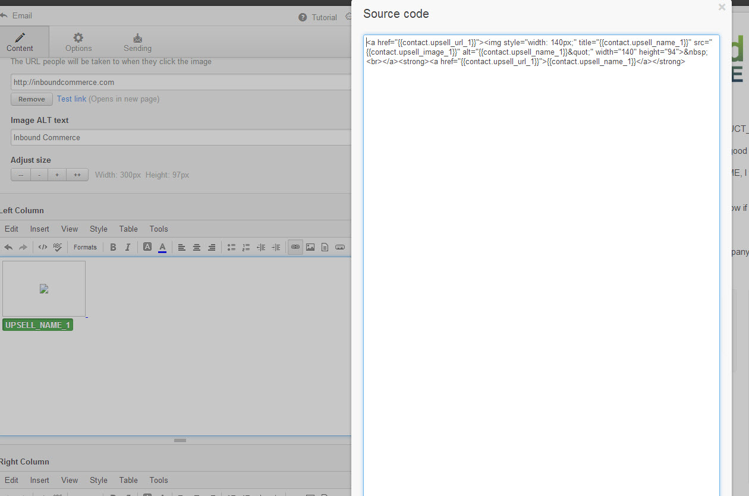
Task: Click the undo arrow in Left Column toolbar
Action: (8, 247)
